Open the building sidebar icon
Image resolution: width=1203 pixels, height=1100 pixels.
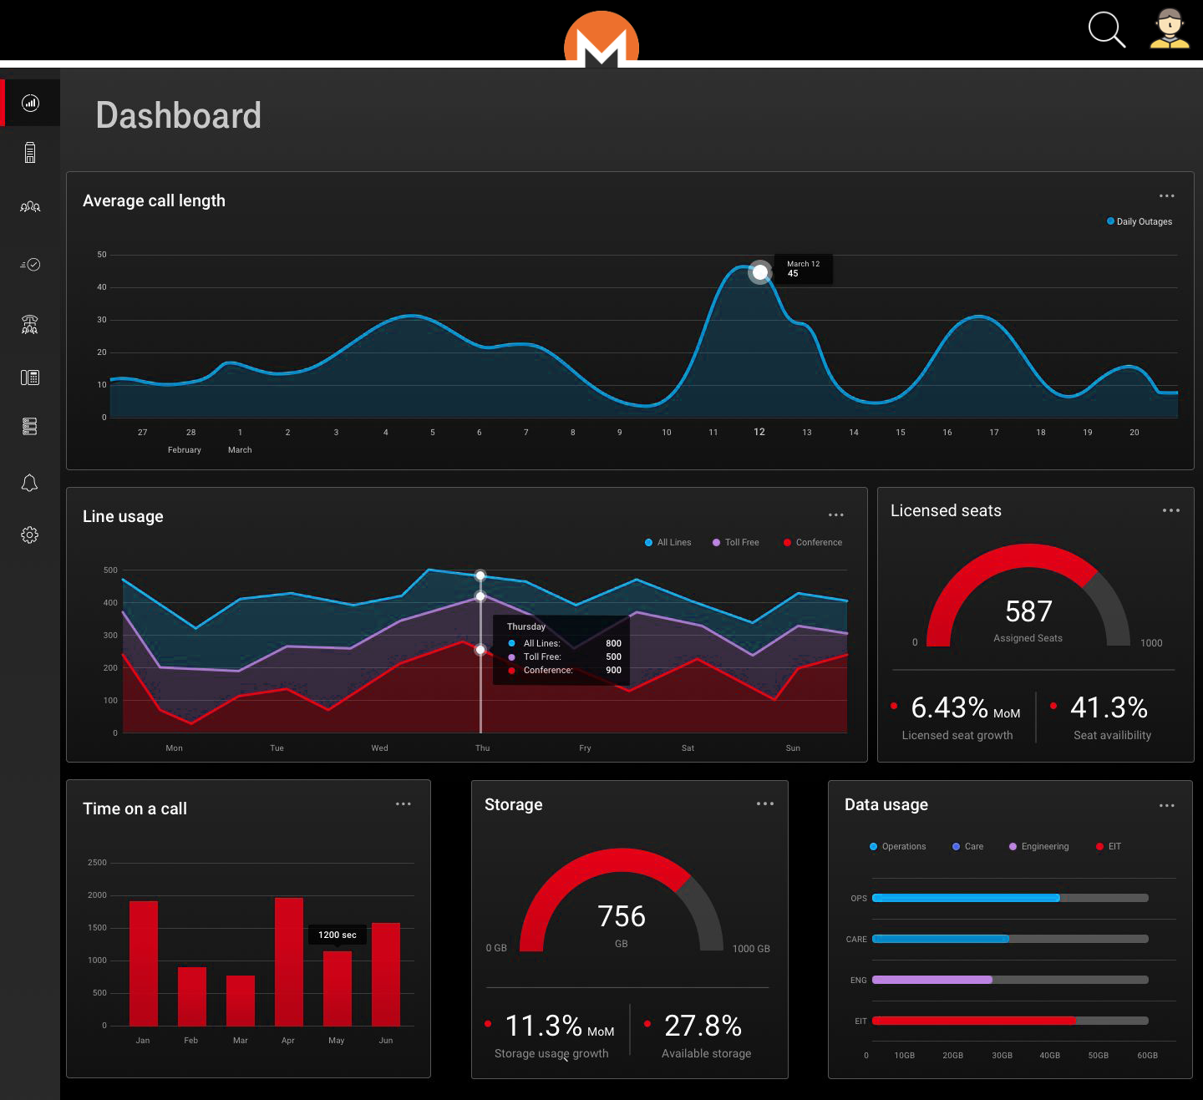pos(30,152)
